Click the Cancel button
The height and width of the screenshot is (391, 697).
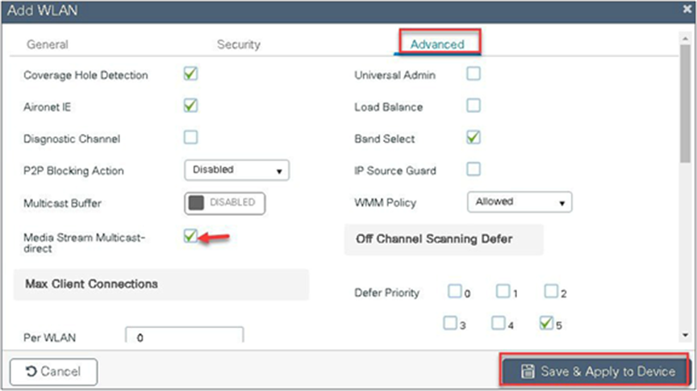(x=53, y=372)
